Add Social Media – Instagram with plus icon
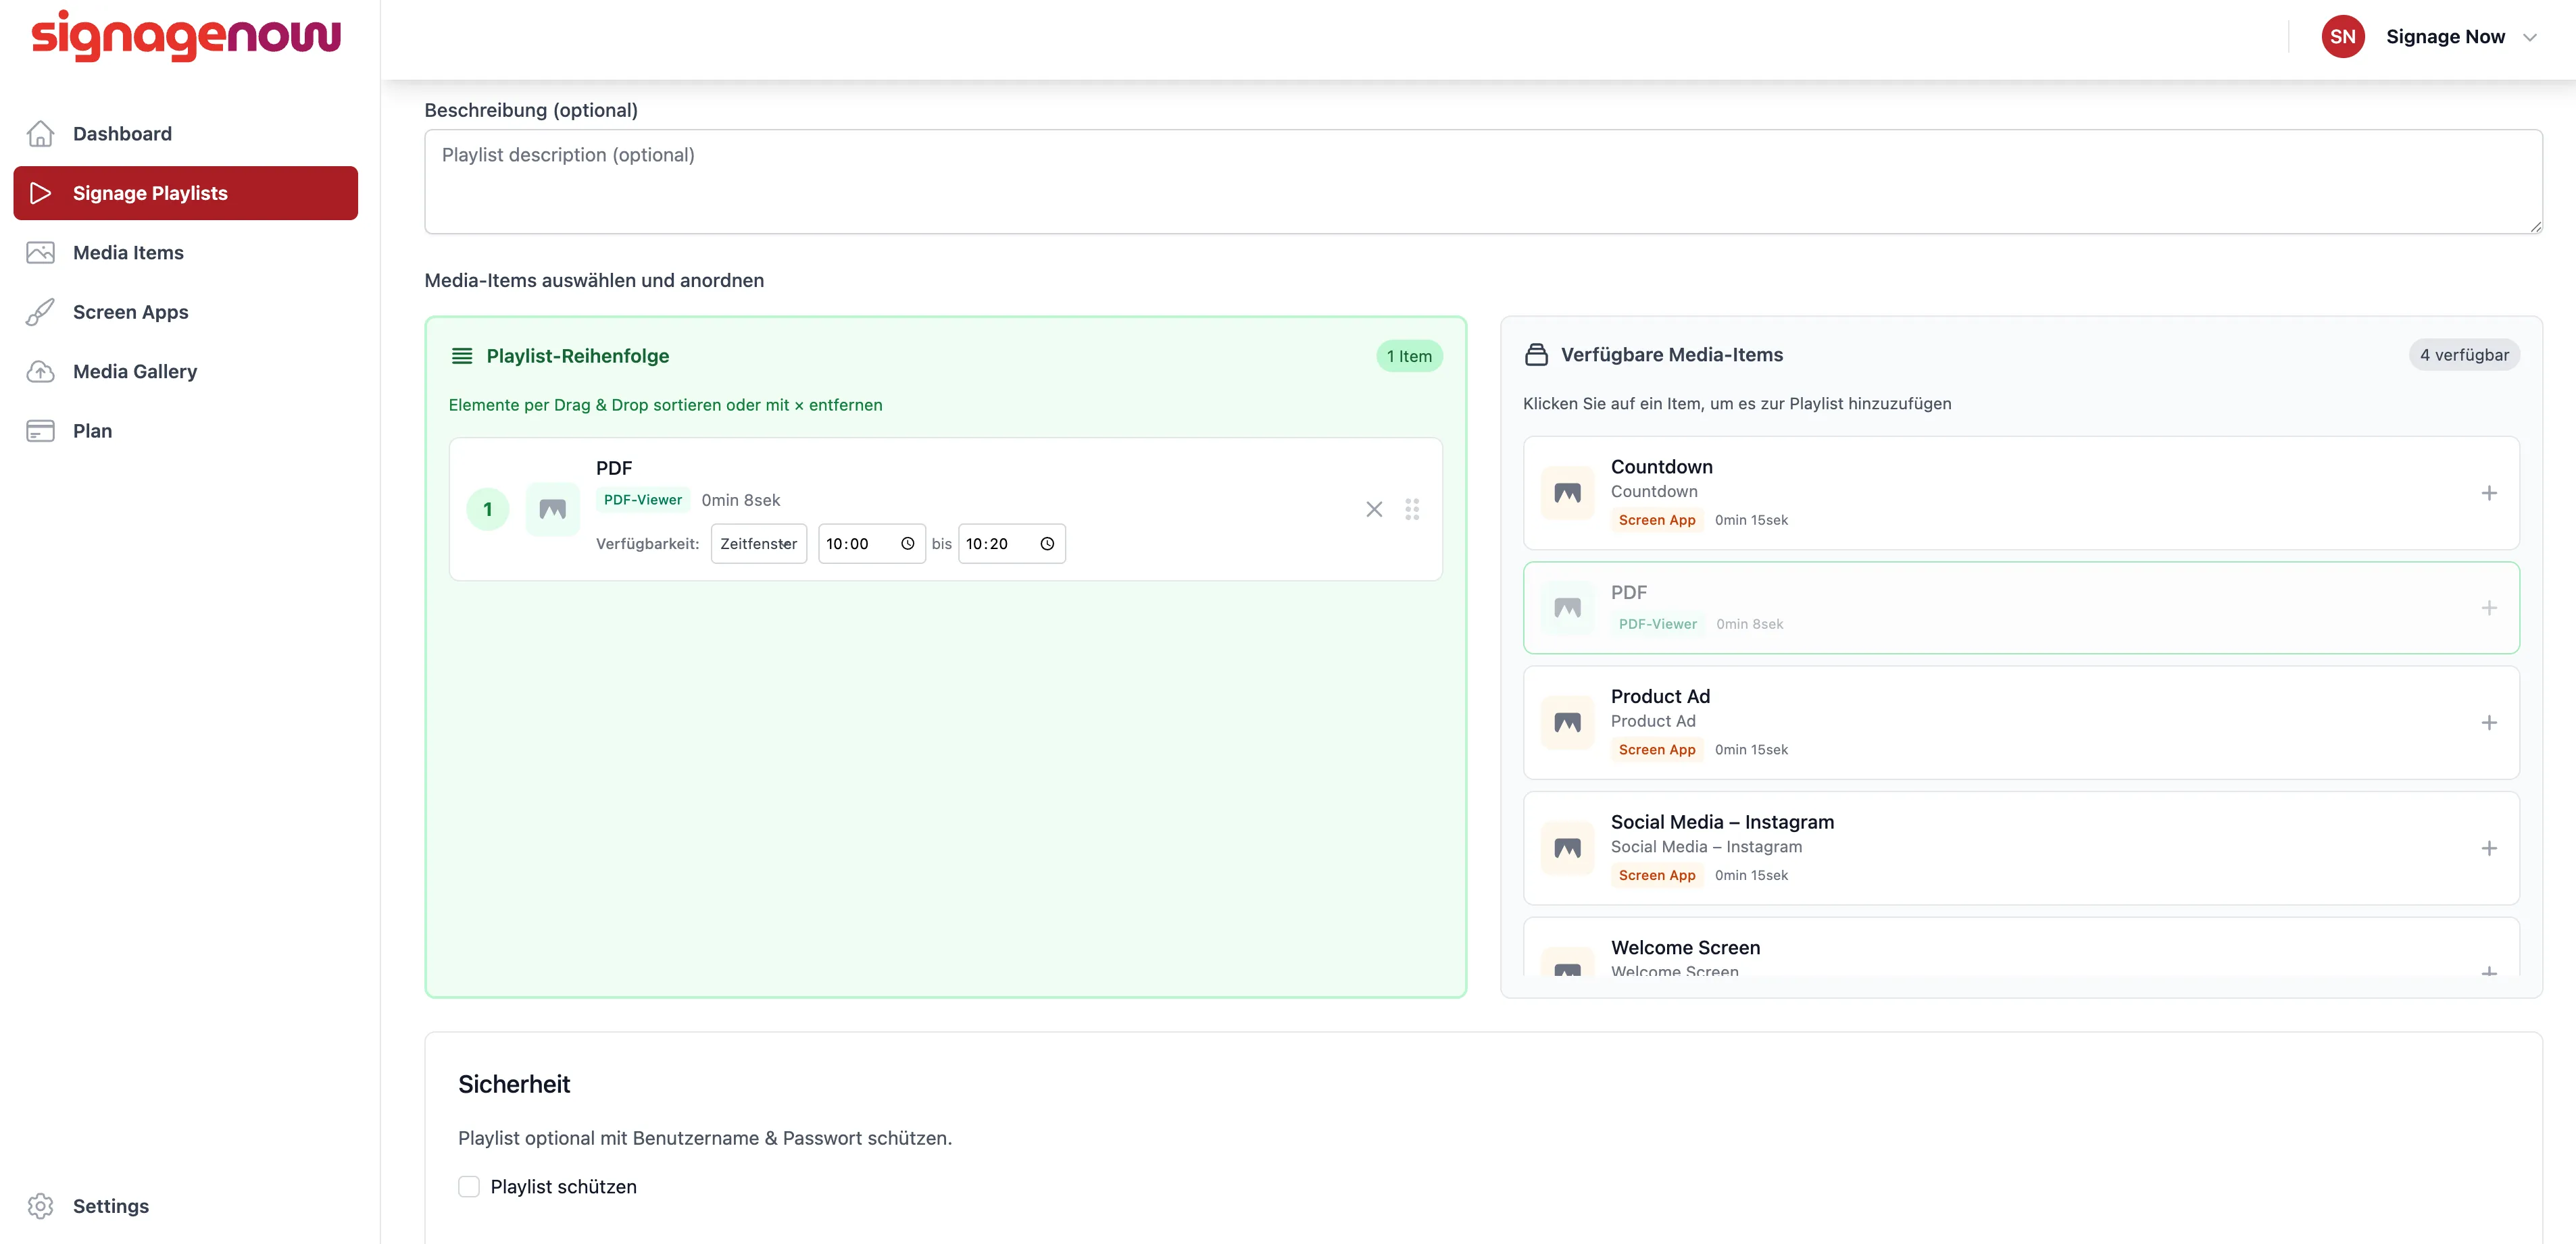This screenshot has height=1244, width=2576. point(2489,848)
